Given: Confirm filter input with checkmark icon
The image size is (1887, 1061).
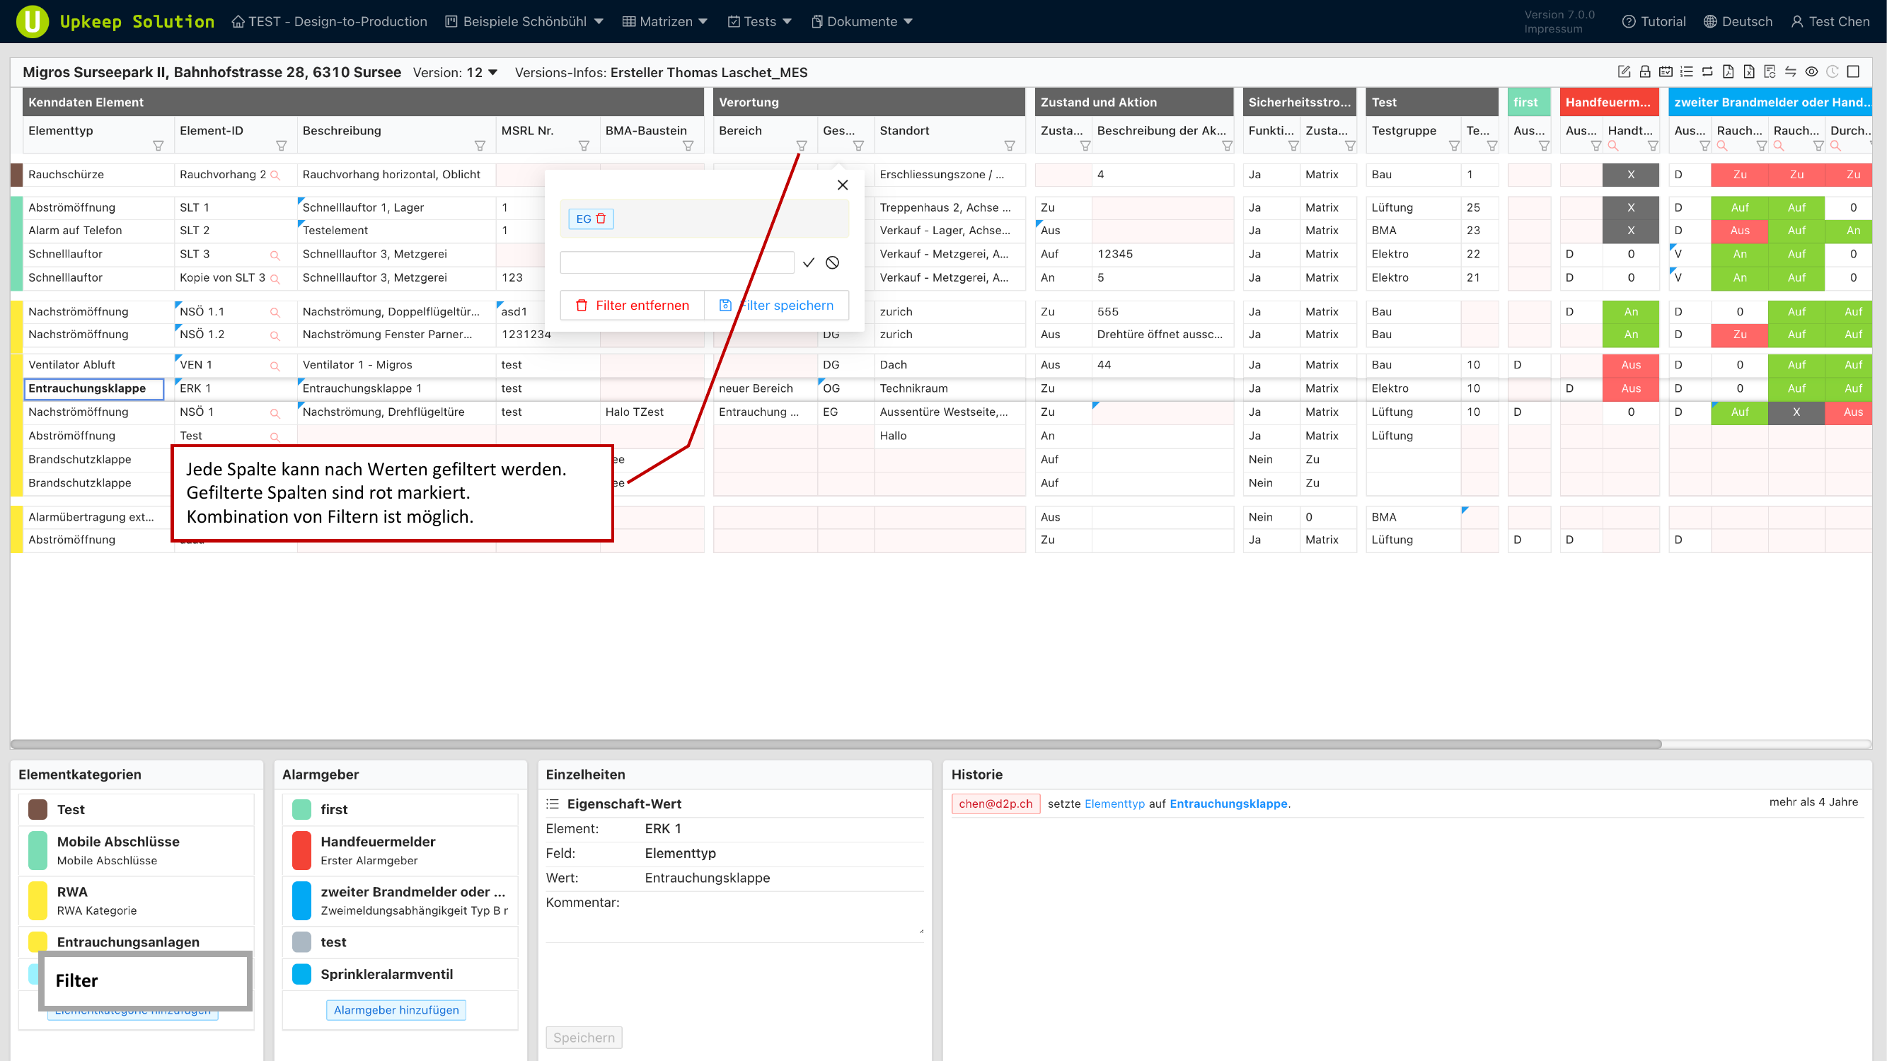Looking at the screenshot, I should [808, 263].
